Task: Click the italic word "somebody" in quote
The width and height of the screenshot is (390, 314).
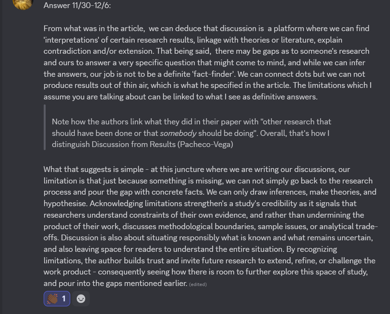Action: point(178,133)
